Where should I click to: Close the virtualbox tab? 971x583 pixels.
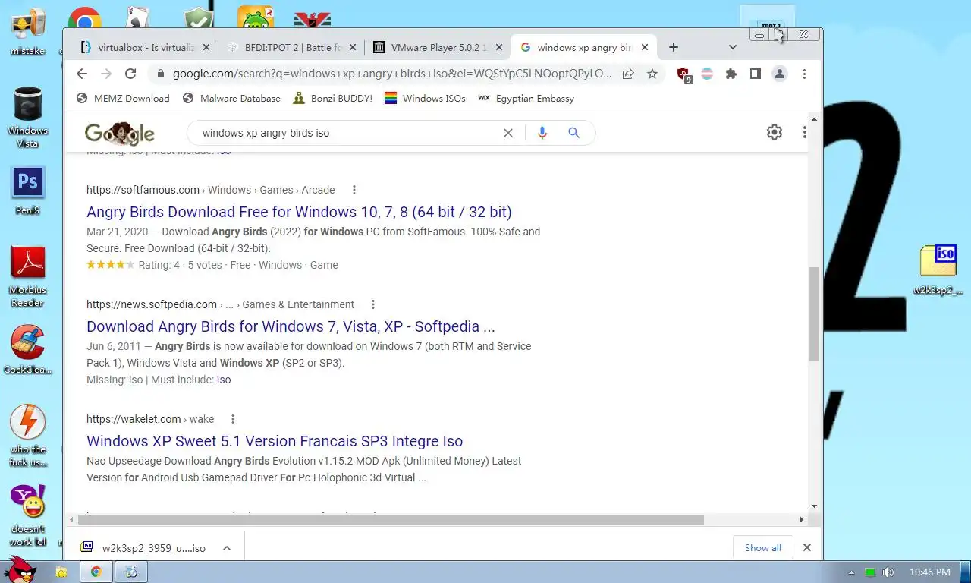(206, 47)
